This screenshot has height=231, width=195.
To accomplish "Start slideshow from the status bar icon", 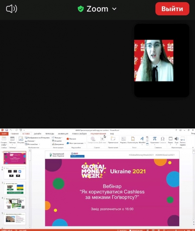I will (x=164, y=230).
